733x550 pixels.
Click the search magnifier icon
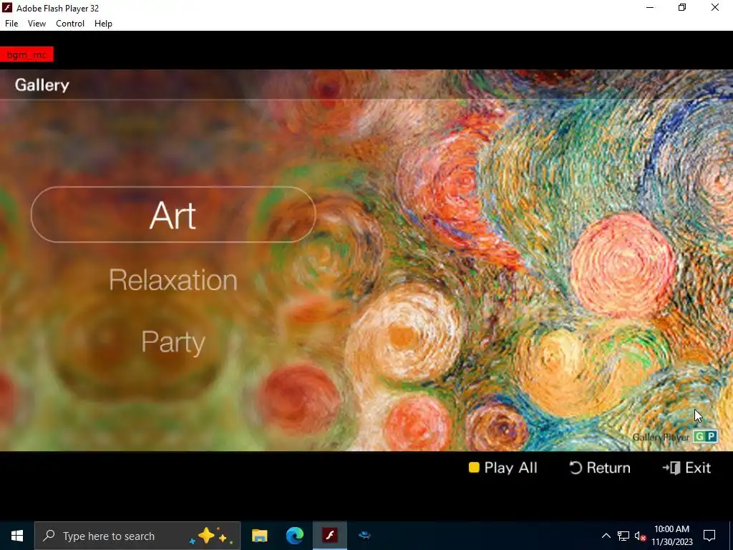49,536
